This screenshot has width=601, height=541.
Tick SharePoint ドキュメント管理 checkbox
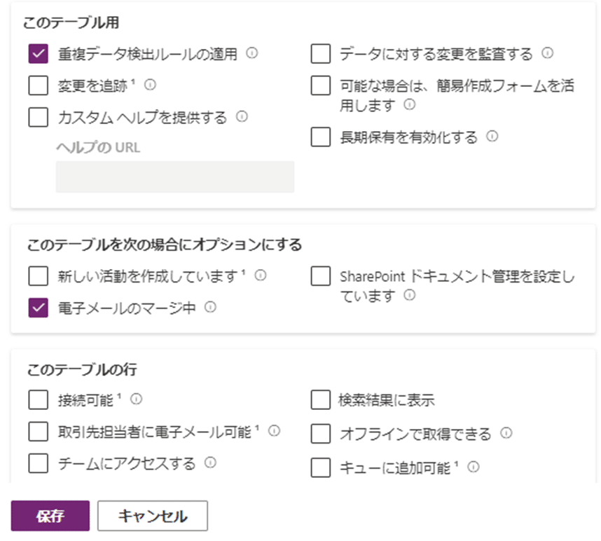coord(321,276)
